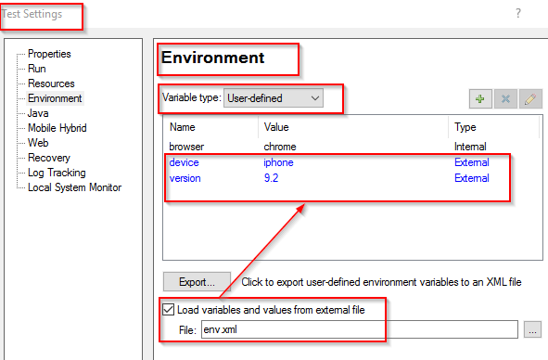The width and height of the screenshot is (548, 360).
Task: Click External type cell of device row
Action: tap(472, 162)
